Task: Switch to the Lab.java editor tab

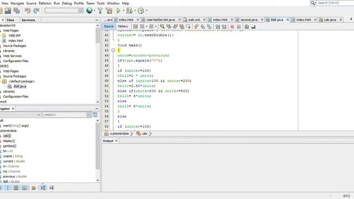Action: [x=330, y=20]
